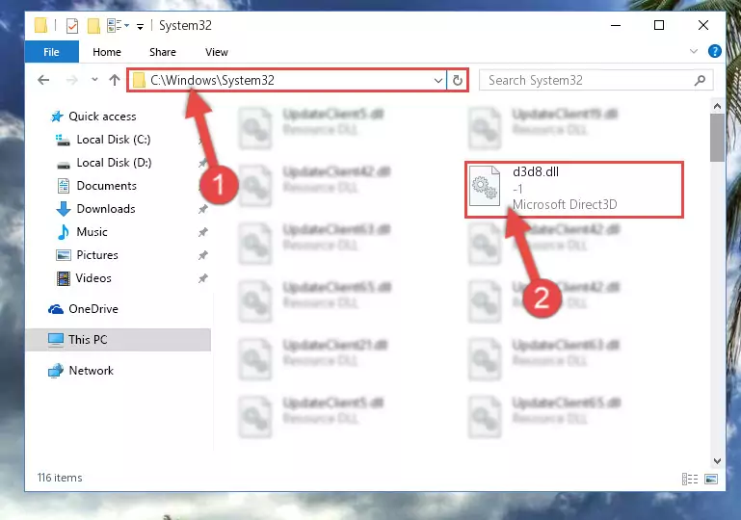Click the pin icon beside Pictures
The height and width of the screenshot is (520, 741).
[202, 255]
